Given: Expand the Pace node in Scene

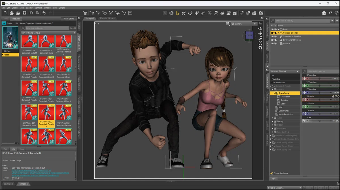Looking at the screenshot, I should tap(278, 29).
